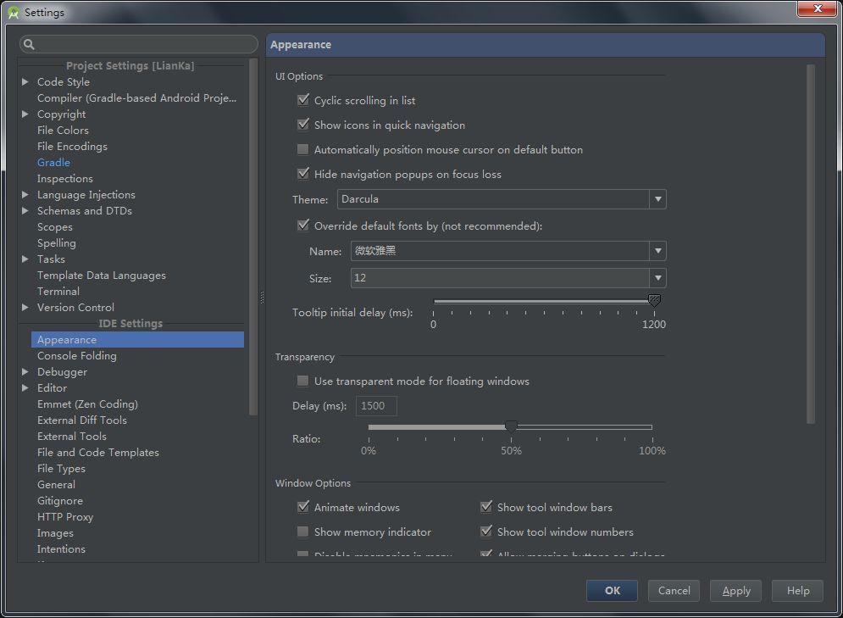Select Gradle in project settings list

coord(53,163)
